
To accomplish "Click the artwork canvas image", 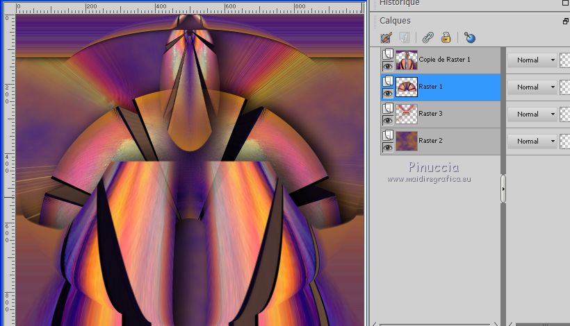I will click(x=190, y=170).
